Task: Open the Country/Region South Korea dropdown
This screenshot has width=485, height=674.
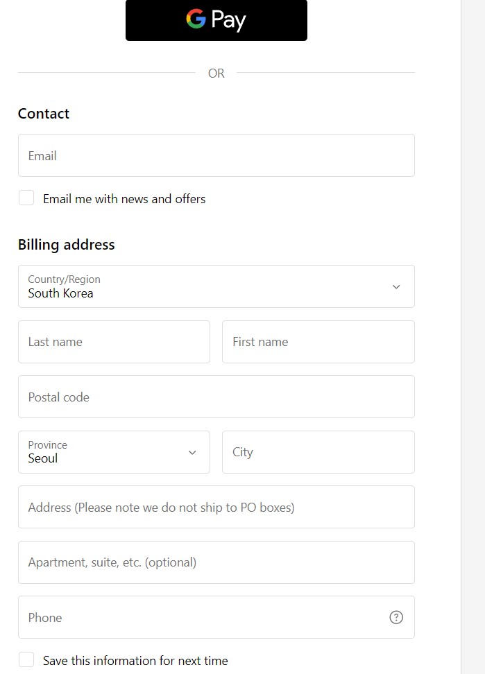Action: 208,286
